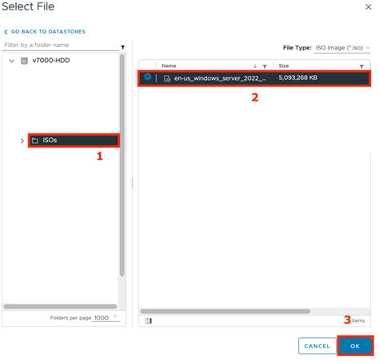This screenshot has width=379, height=361.
Task: Expand the ISOs folder chevron
Action: (22, 141)
